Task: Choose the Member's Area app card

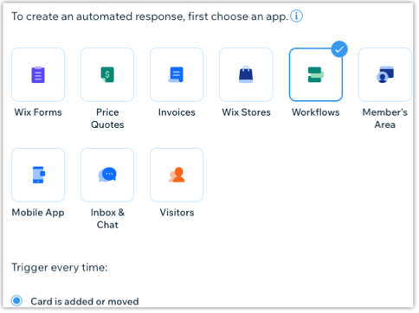Action: [385, 74]
